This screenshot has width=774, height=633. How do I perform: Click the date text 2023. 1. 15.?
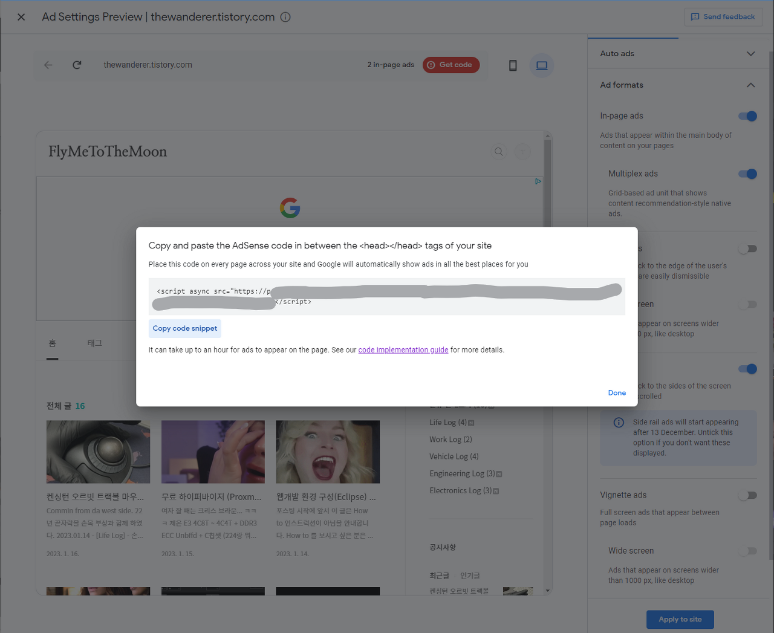click(178, 554)
